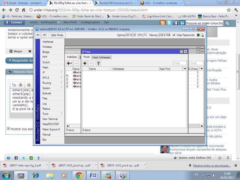
Task: Click the Facebook Connect button
Action: 14,22
